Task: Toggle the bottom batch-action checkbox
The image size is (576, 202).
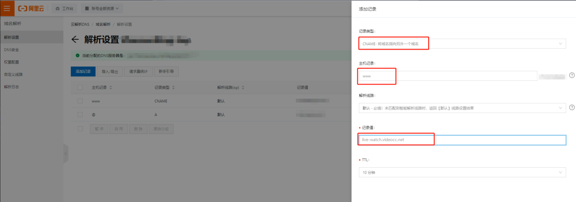Action: (80, 129)
